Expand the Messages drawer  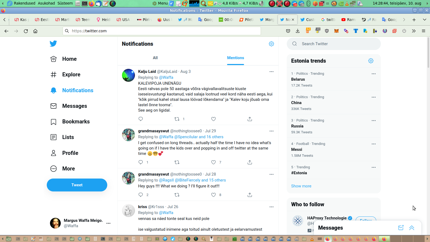click(412, 228)
